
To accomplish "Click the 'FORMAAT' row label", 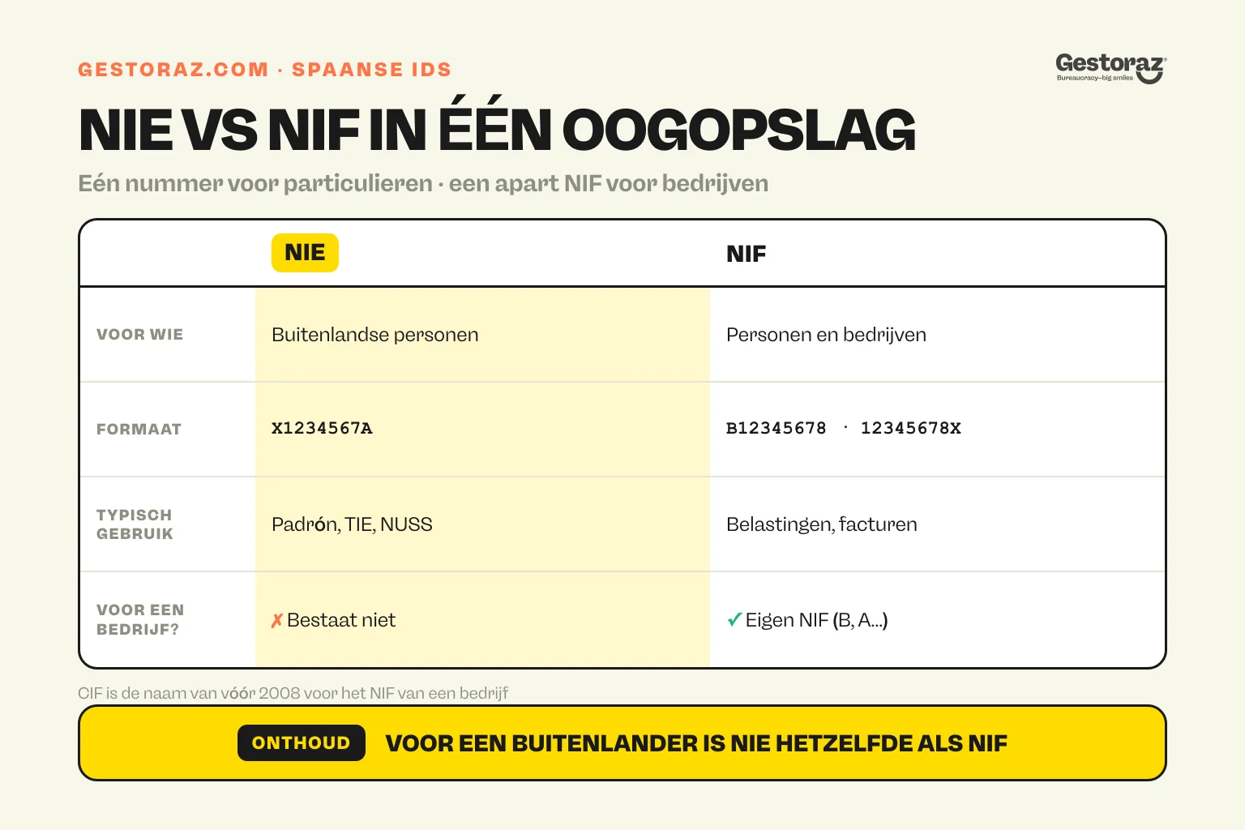I will click(139, 430).
